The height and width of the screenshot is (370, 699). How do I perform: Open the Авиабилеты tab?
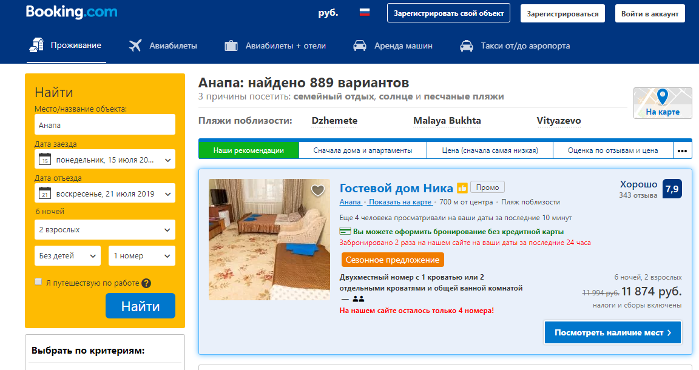pos(163,45)
